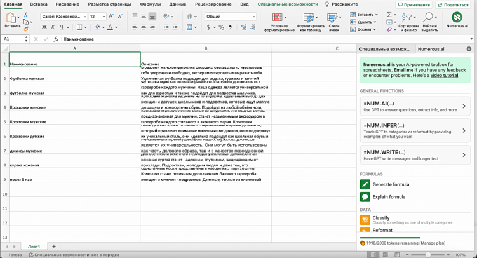The height and width of the screenshot is (258, 477).
Task: Open the Email me link
Action: click(404, 70)
